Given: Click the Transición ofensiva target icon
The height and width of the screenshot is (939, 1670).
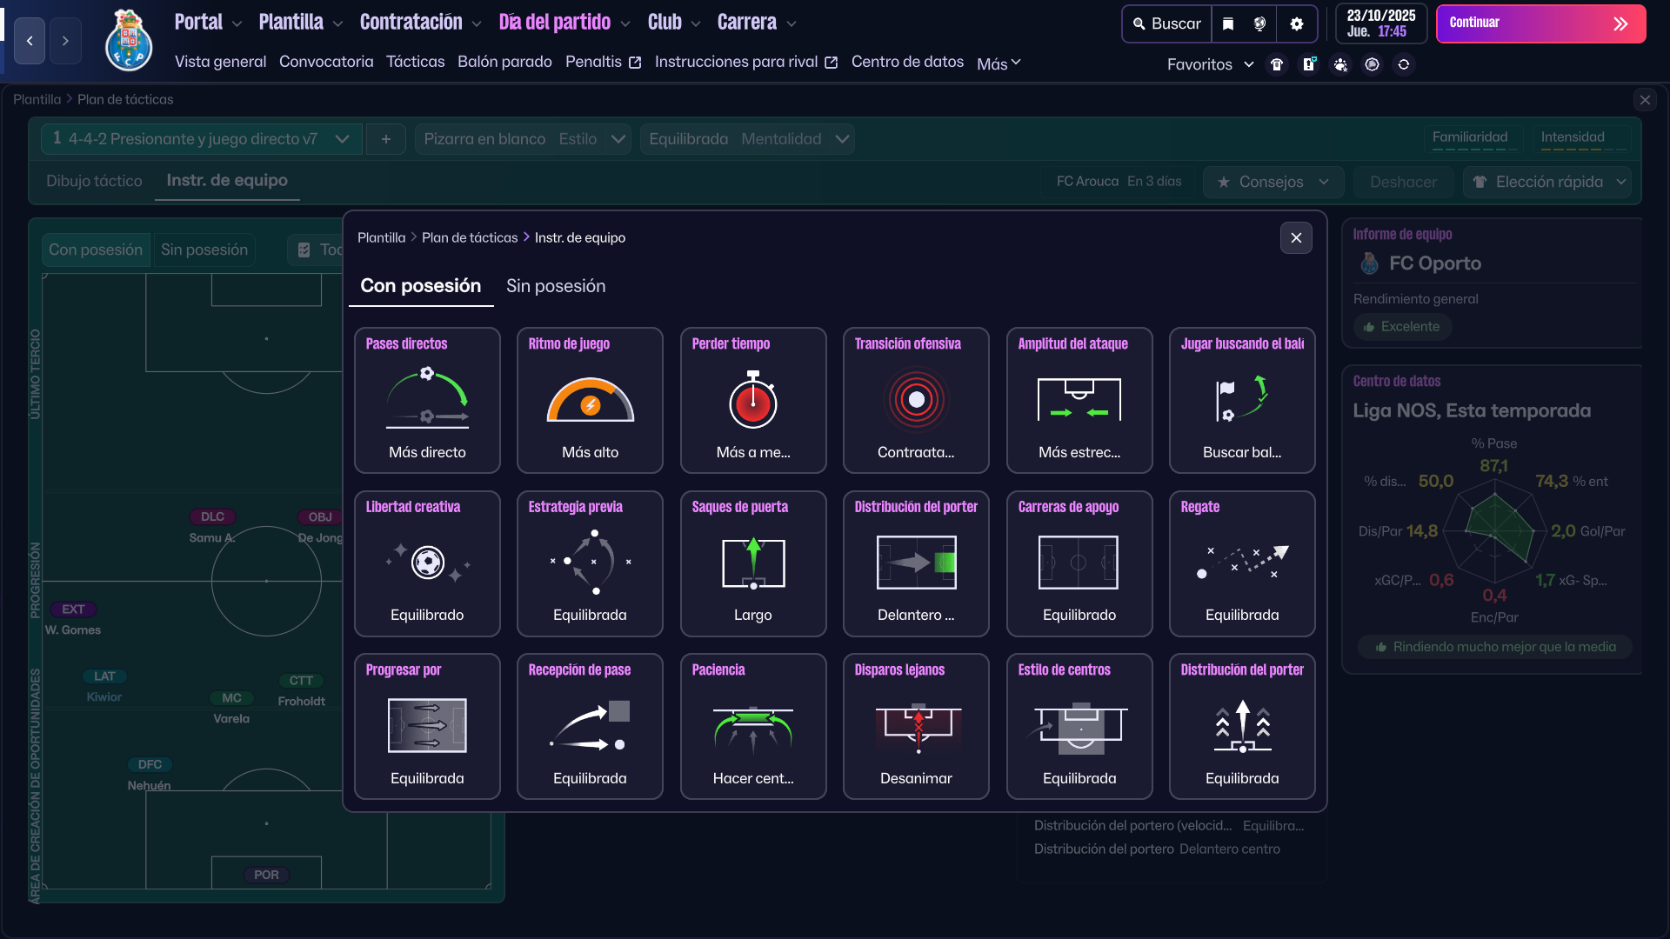Looking at the screenshot, I should 916,400.
